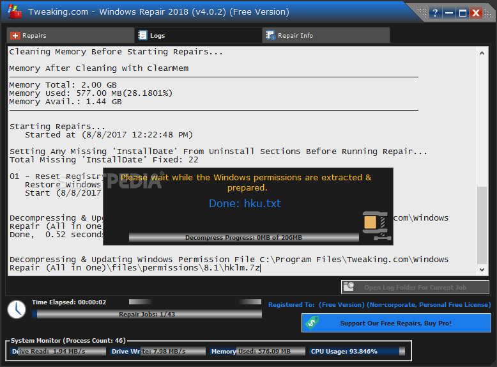Click the 'Please wait while' popup message
Image resolution: width=497 pixels, height=367 pixels.
tap(247, 182)
